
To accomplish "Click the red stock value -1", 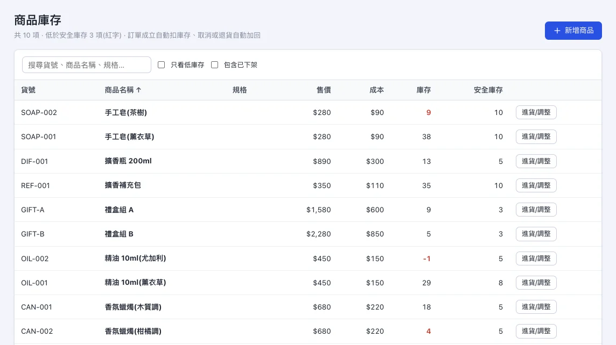I will point(426,259).
